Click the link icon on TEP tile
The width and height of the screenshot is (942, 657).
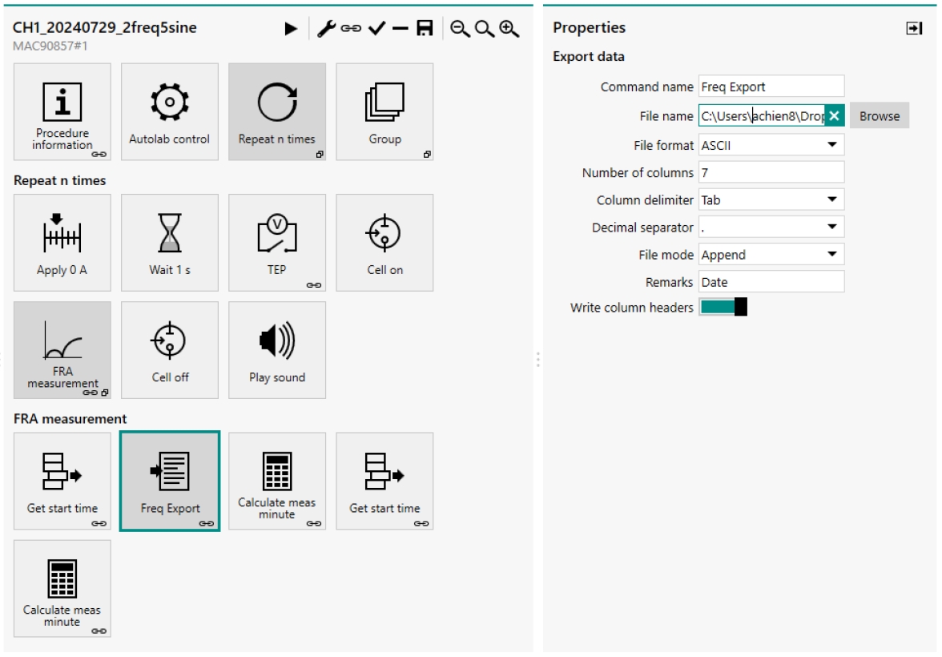(314, 285)
